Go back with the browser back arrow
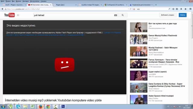 coord(2,9)
